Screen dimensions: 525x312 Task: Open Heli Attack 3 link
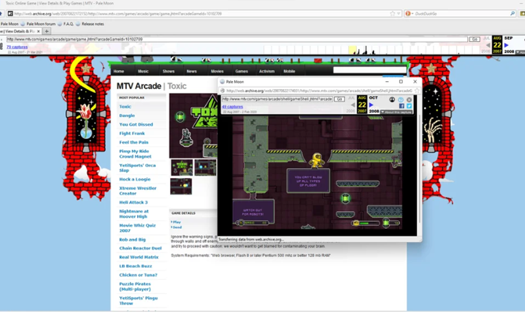[133, 203]
